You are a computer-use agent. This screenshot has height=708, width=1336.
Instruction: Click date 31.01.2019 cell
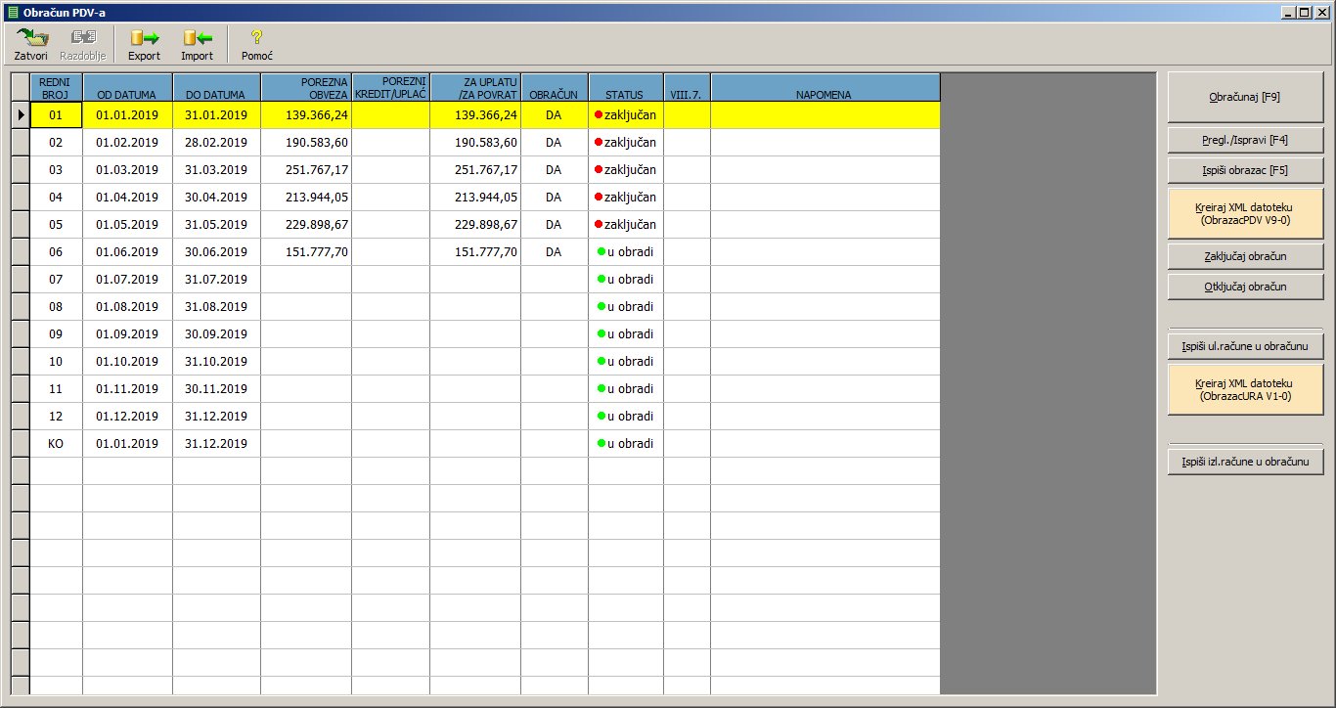click(x=217, y=114)
